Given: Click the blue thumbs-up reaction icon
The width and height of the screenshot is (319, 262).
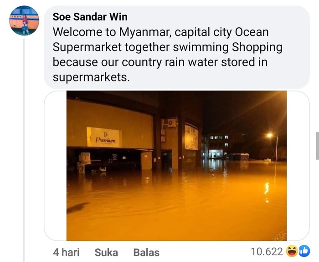Looking at the screenshot, I should pos(304,252).
